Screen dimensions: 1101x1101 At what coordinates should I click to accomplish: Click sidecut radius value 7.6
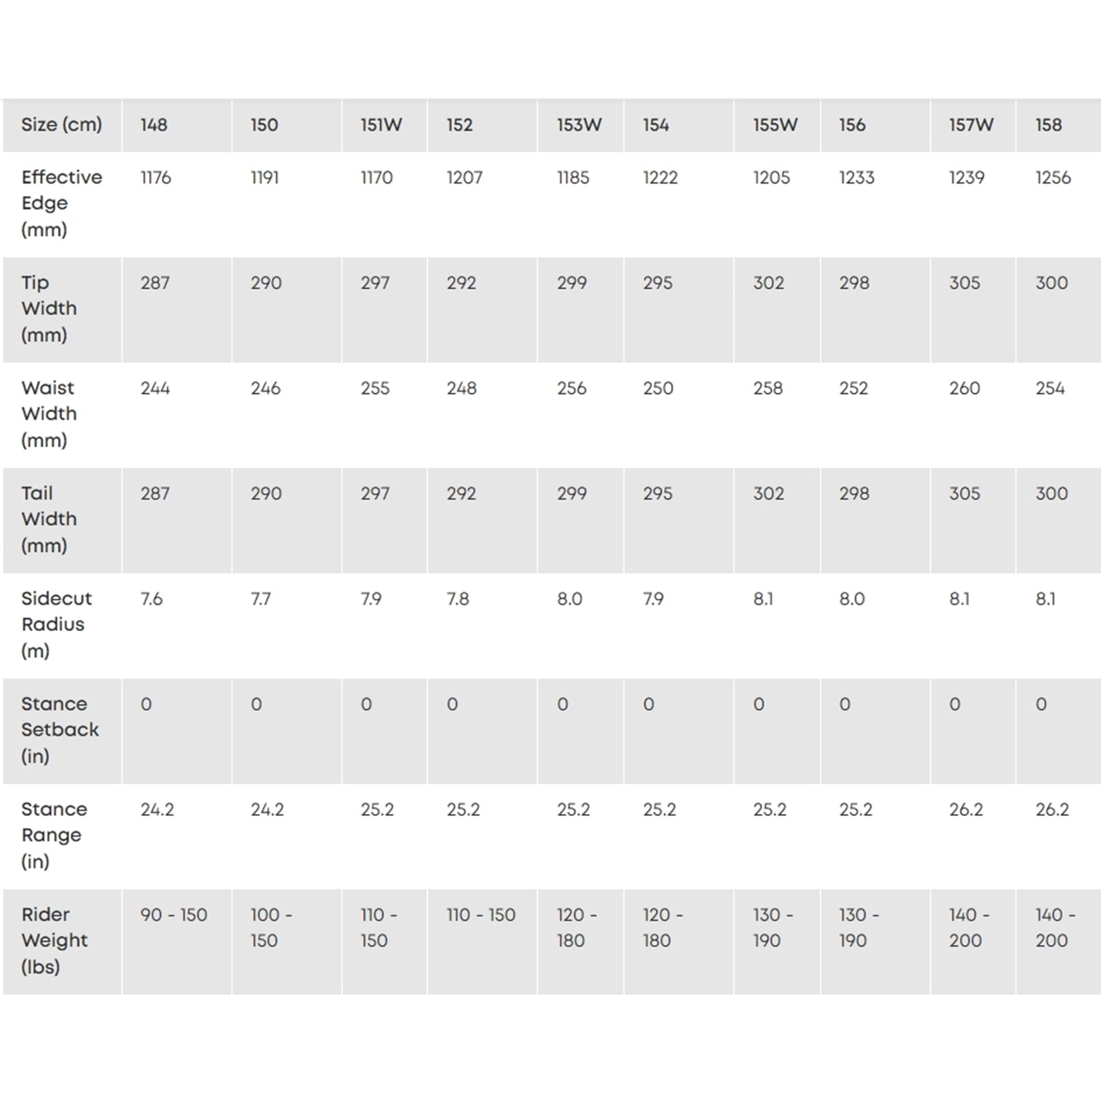[151, 599]
